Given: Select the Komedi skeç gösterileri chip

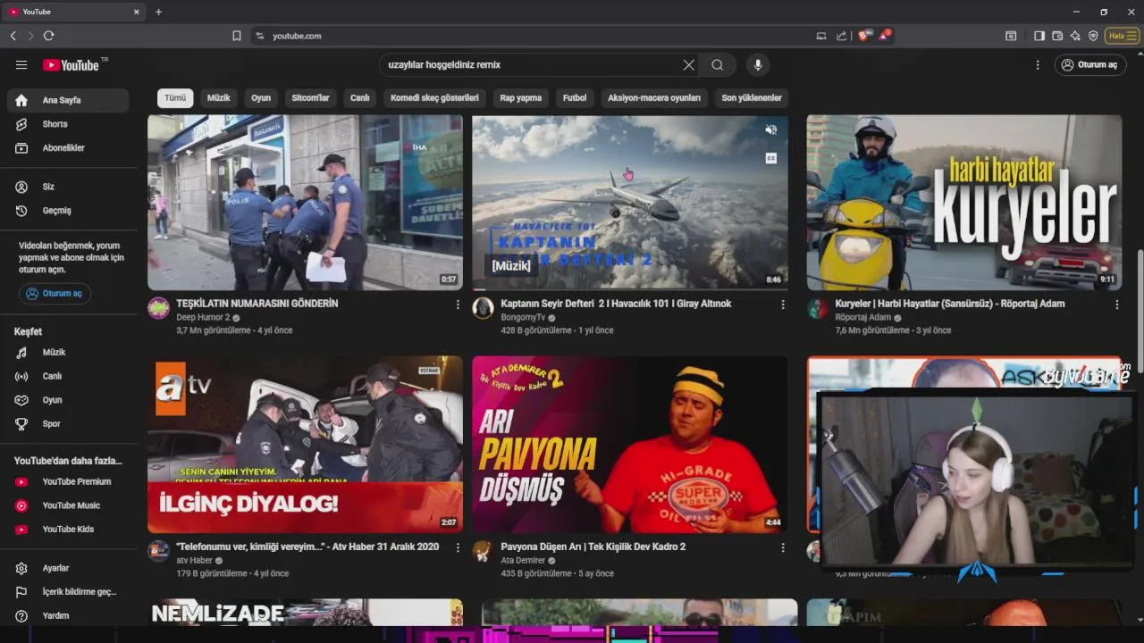Looking at the screenshot, I should [434, 98].
